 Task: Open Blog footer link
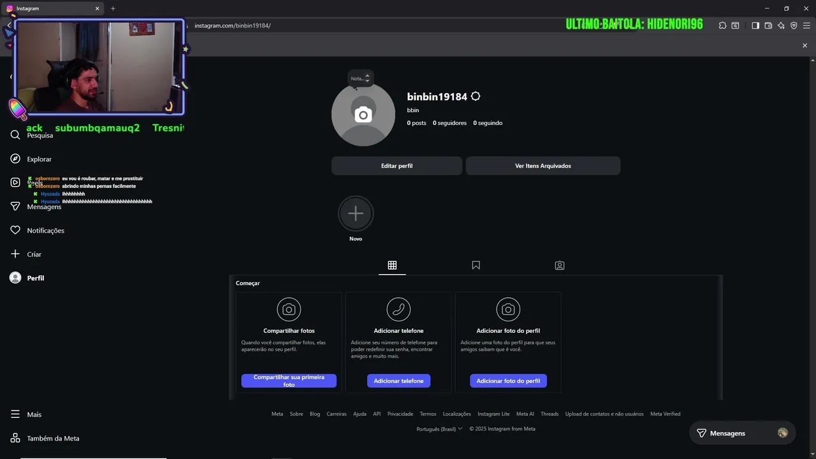pos(315,414)
